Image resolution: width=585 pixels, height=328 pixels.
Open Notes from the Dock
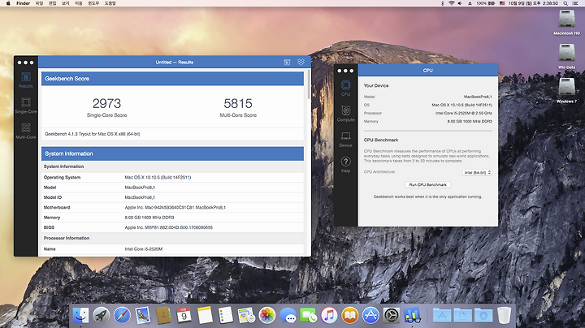pos(205,315)
